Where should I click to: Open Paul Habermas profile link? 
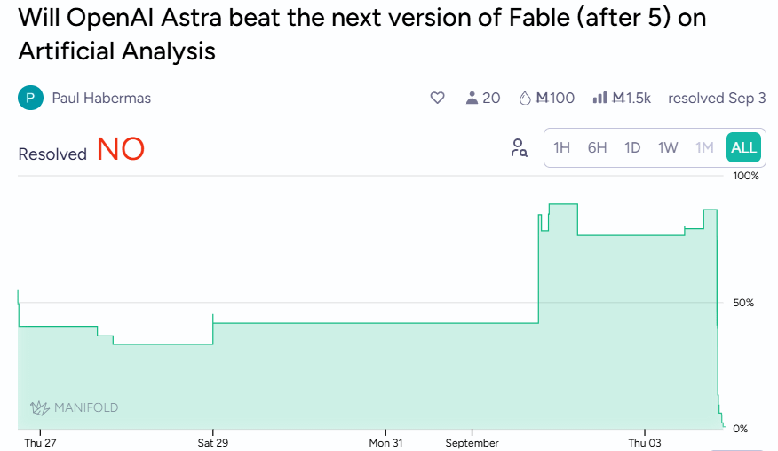coord(101,99)
